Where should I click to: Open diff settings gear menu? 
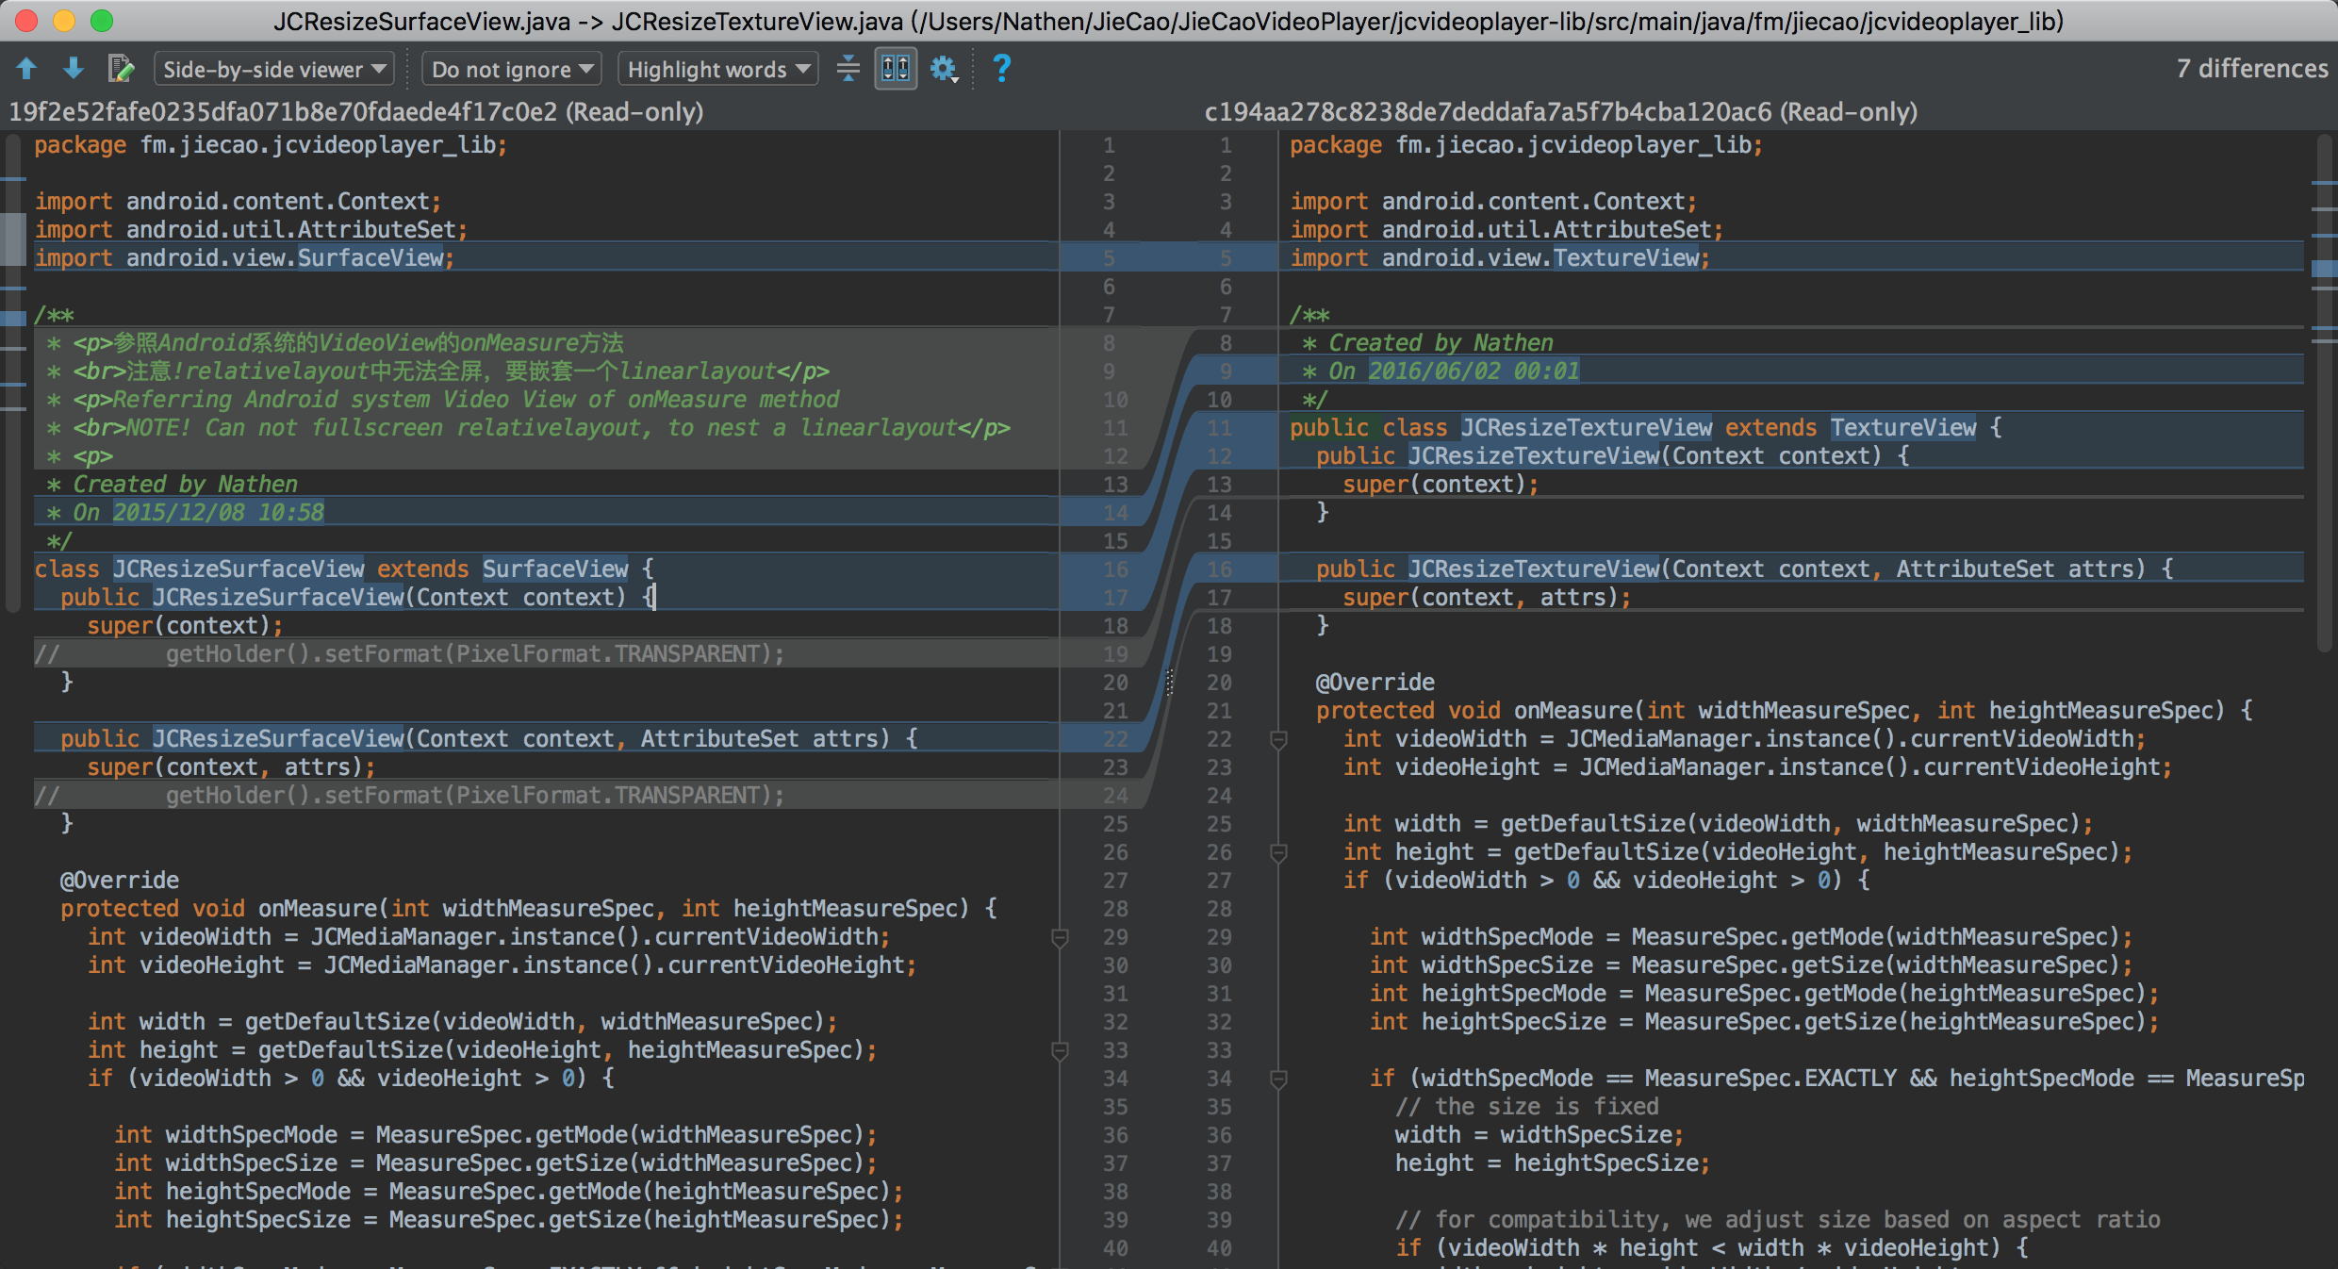coord(944,69)
